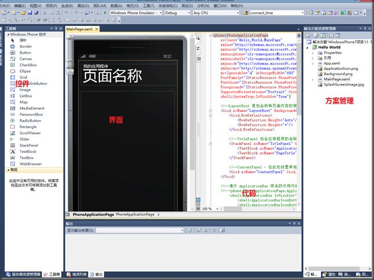Click the Save icon in the toolbar
374x280 pixels.
(30, 13)
